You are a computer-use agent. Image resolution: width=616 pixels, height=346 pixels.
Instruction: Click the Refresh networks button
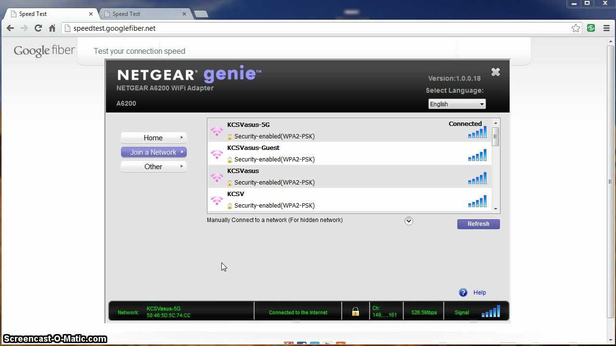pos(478,224)
